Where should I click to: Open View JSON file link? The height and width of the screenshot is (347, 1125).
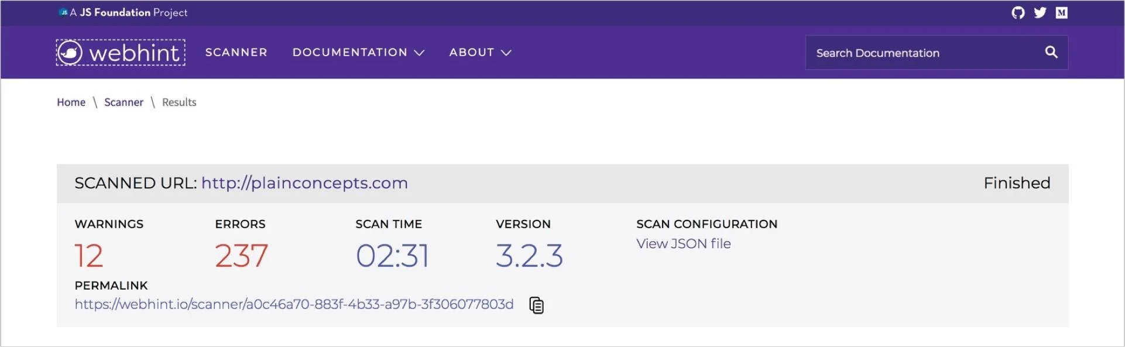tap(683, 244)
